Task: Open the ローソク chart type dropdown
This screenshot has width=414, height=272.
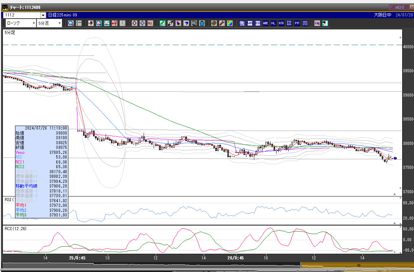Action: (x=21, y=23)
